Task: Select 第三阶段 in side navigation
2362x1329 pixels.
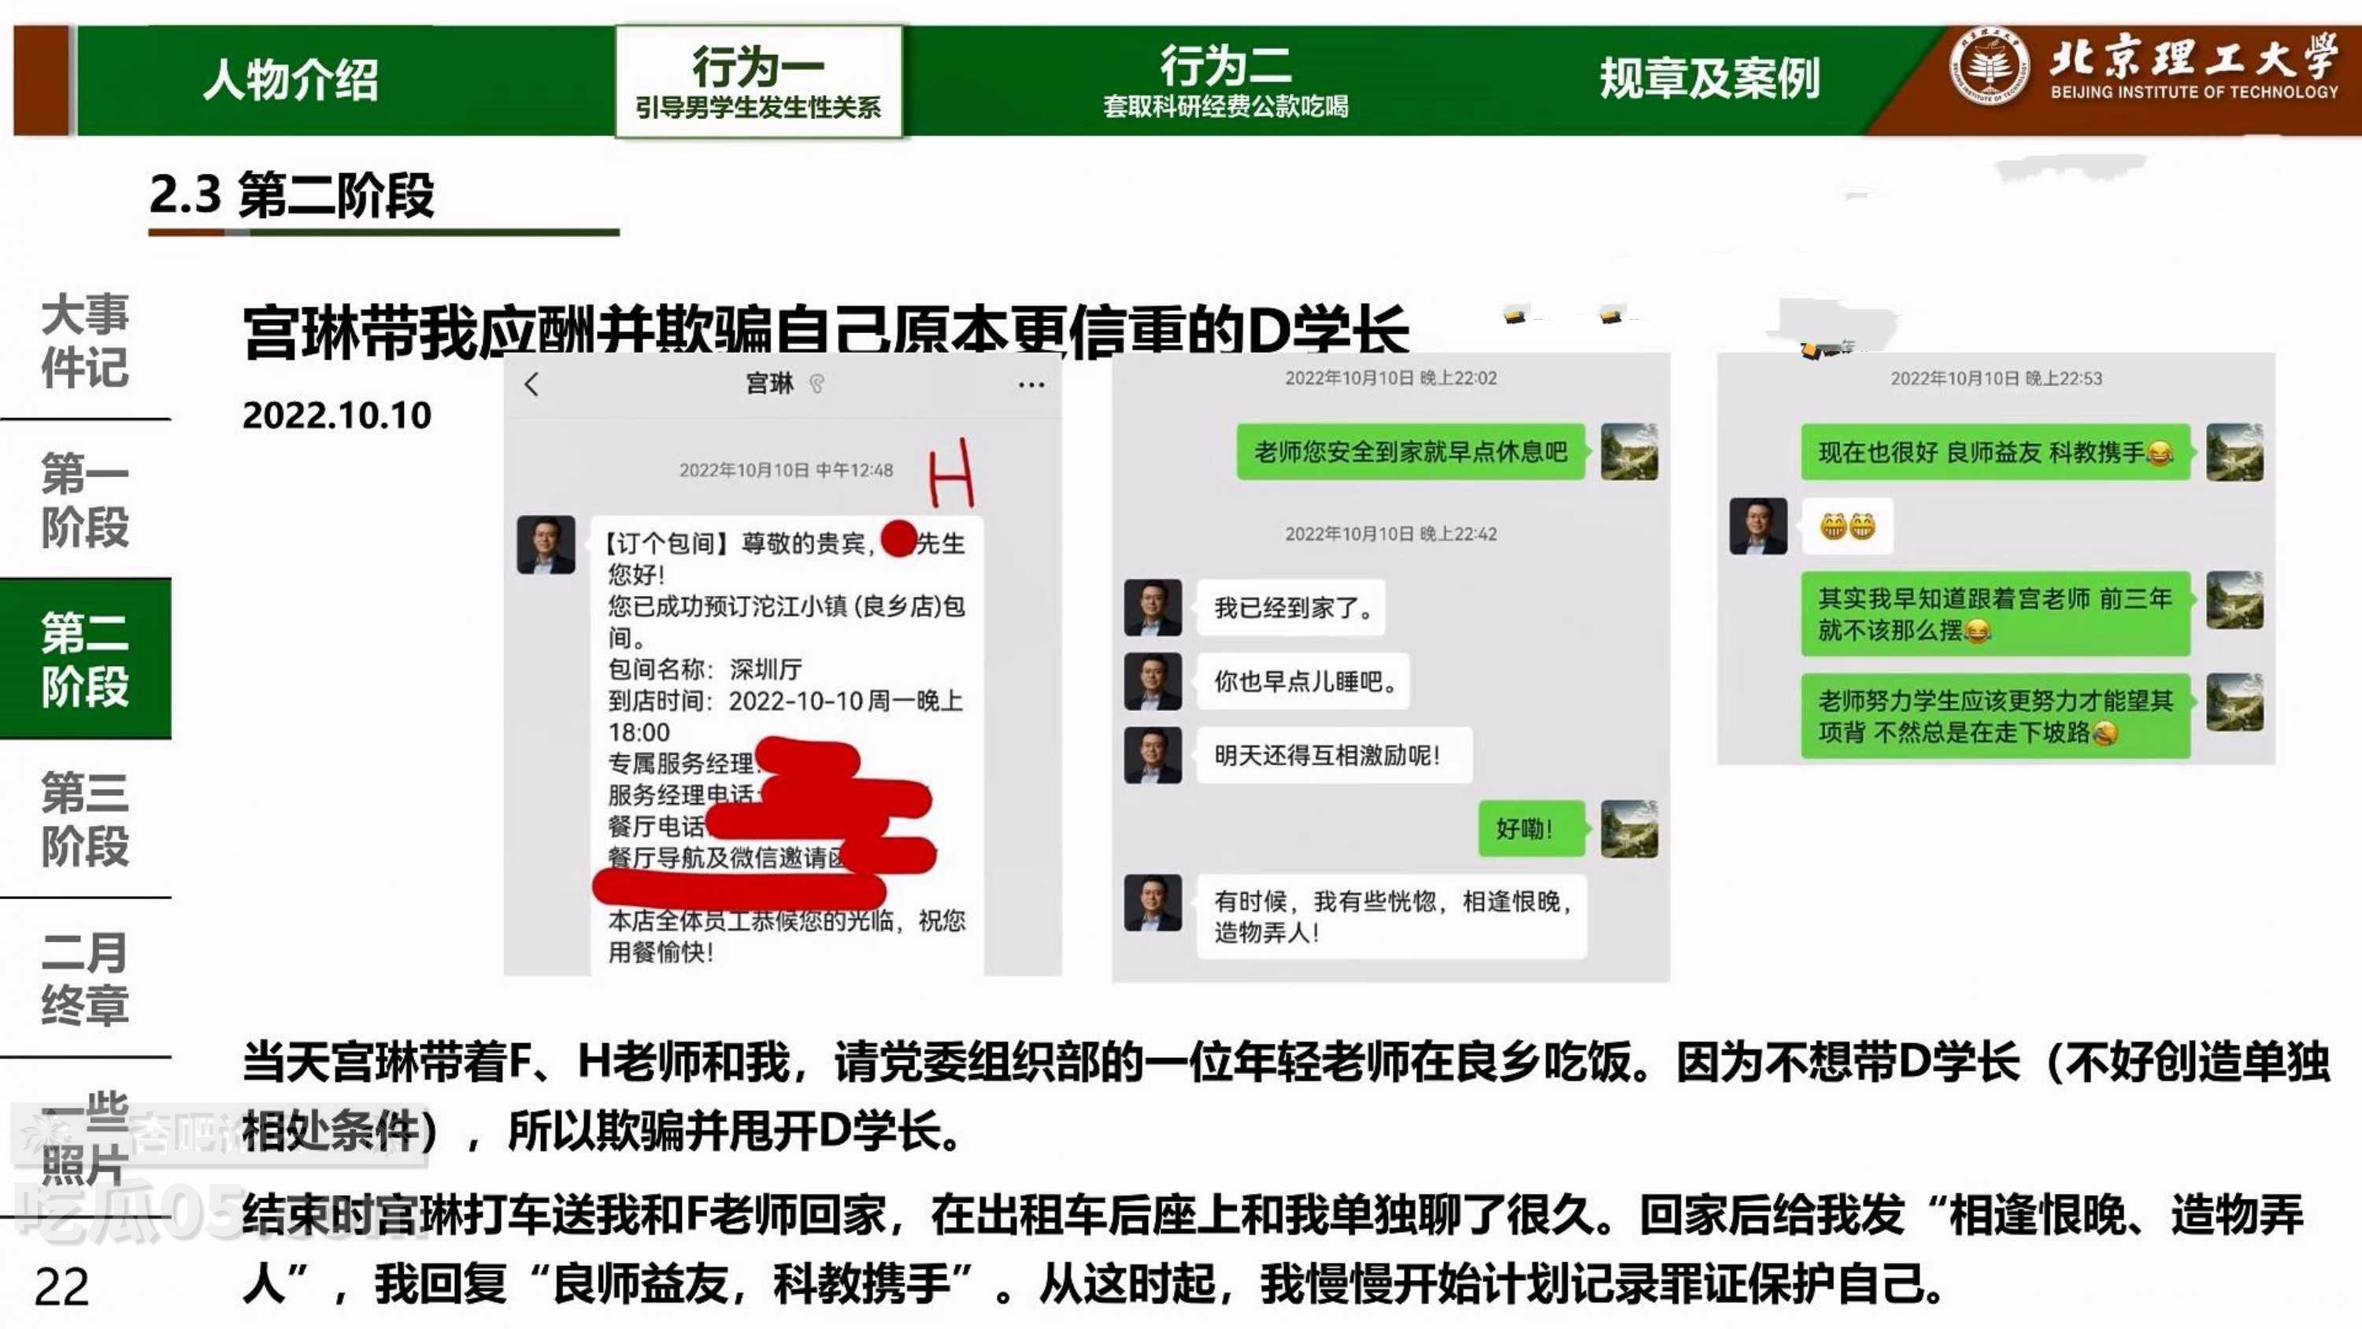Action: (x=85, y=818)
